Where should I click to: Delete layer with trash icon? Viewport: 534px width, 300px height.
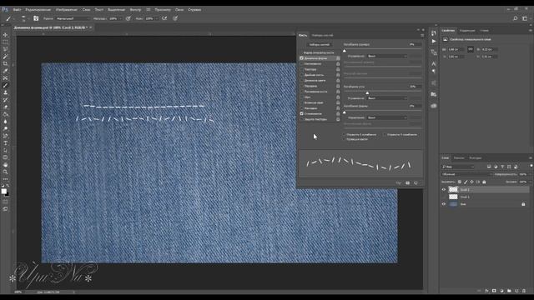[524, 291]
